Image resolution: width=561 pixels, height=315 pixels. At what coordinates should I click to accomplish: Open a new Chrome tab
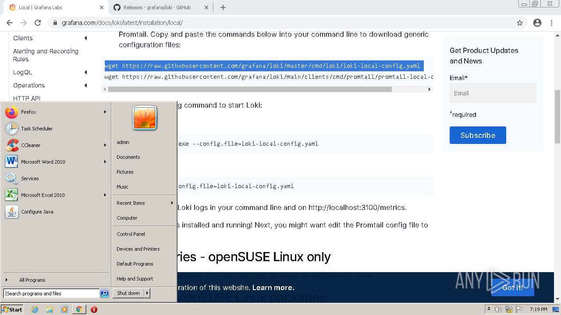[x=223, y=7]
